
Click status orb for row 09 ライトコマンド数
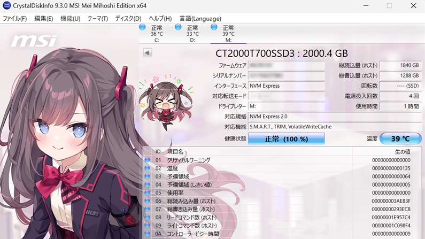coord(147,225)
